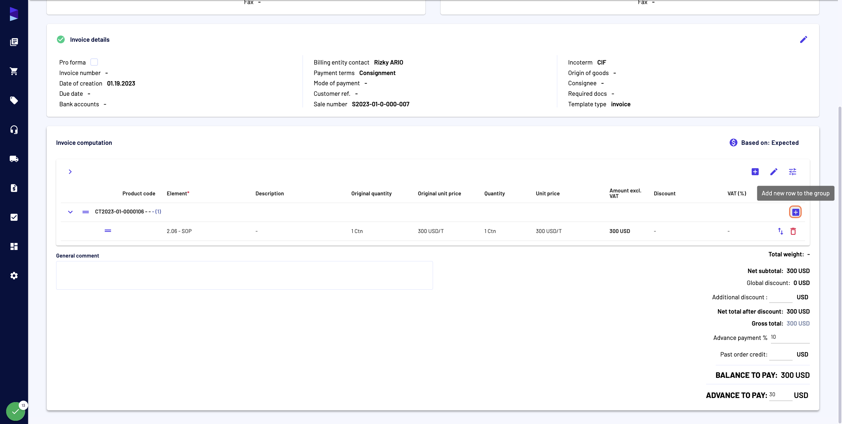
Task: Click the General comment text box
Action: click(x=244, y=275)
